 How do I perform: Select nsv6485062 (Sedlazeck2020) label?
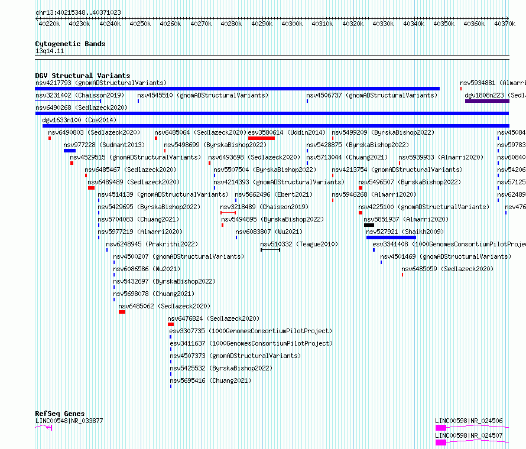(x=164, y=306)
